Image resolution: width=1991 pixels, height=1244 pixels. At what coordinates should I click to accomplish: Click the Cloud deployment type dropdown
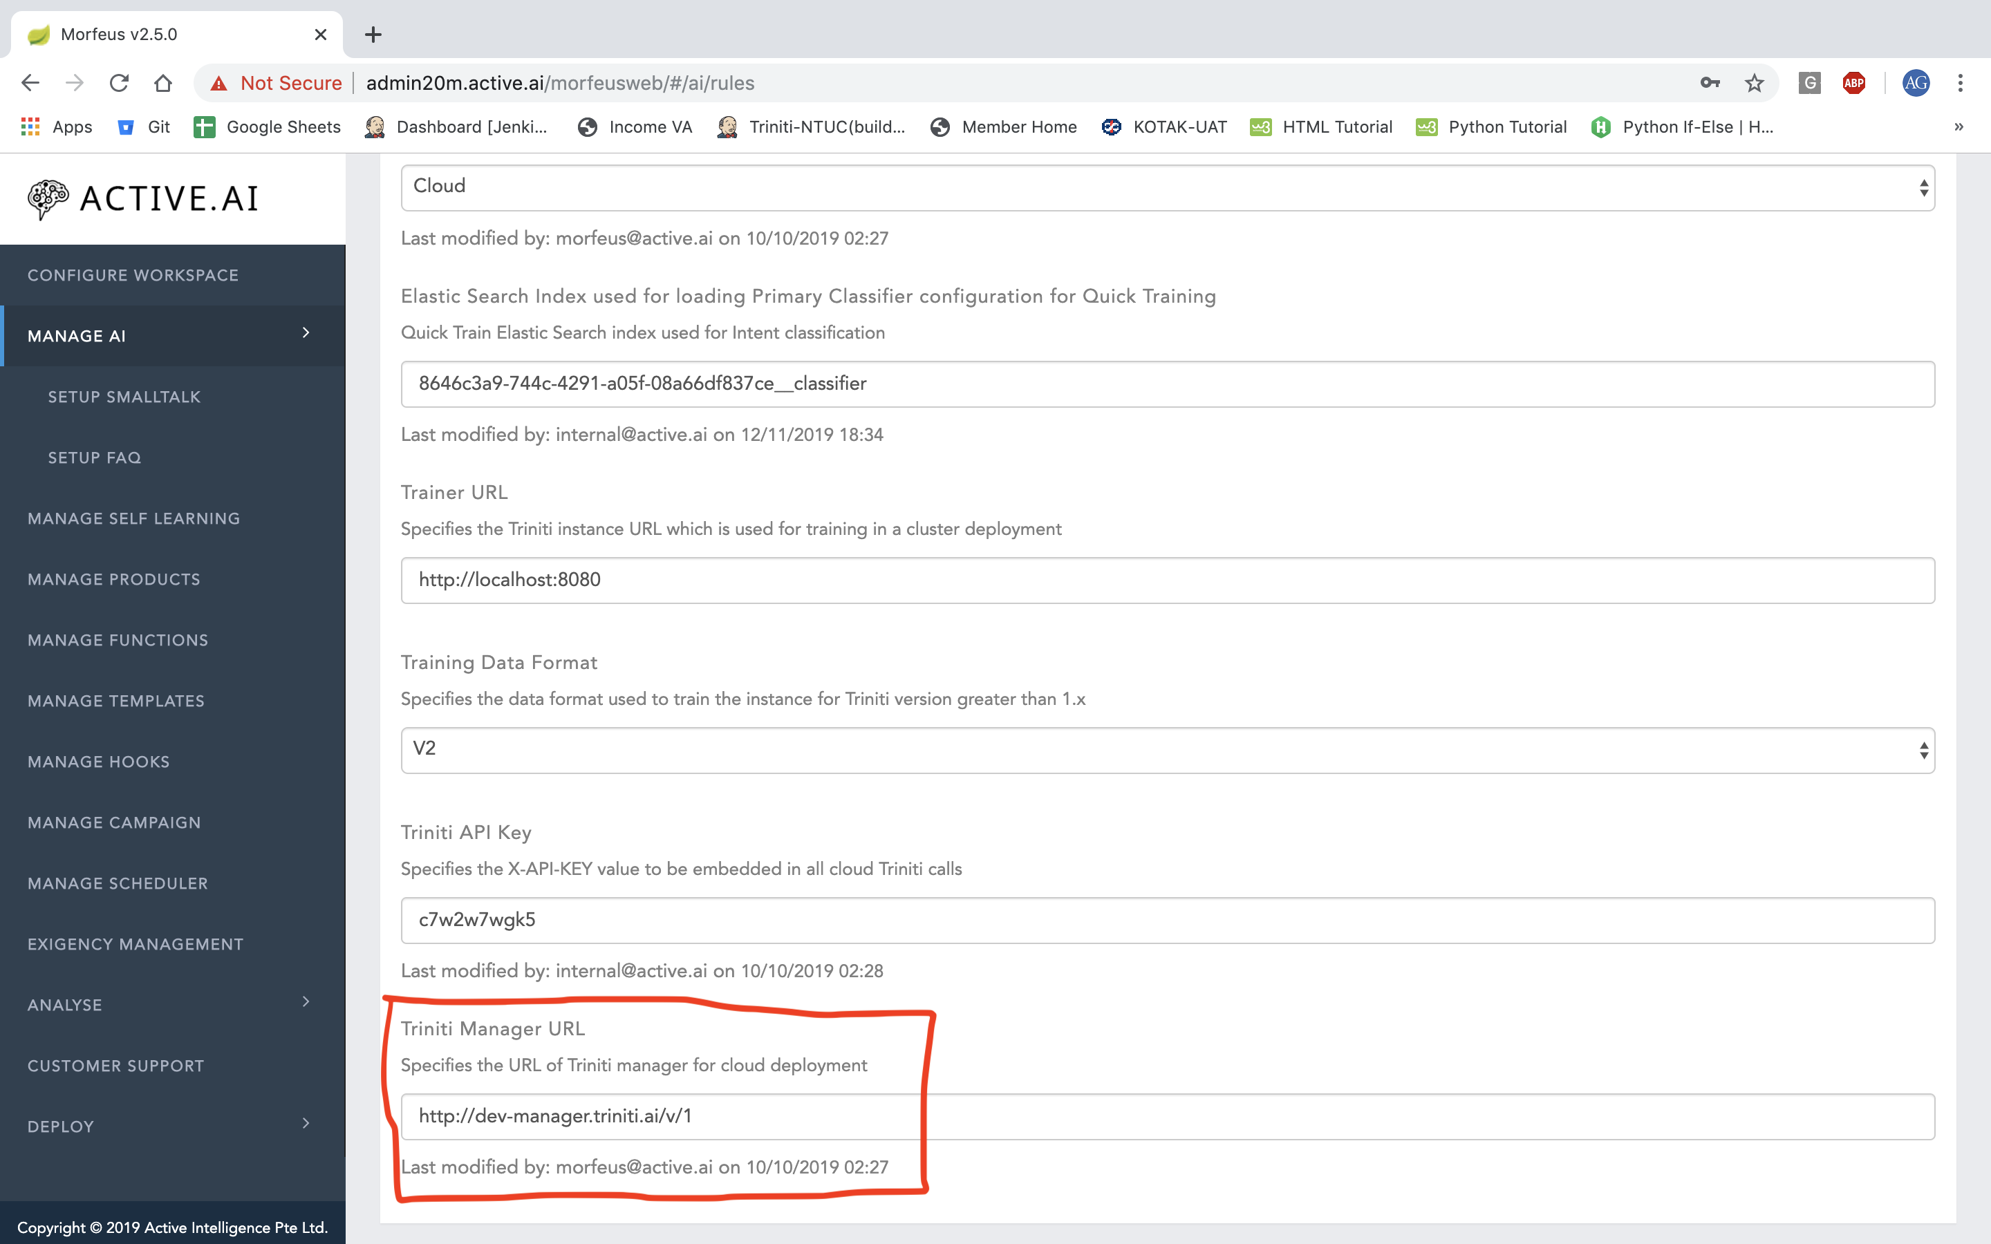point(1167,187)
